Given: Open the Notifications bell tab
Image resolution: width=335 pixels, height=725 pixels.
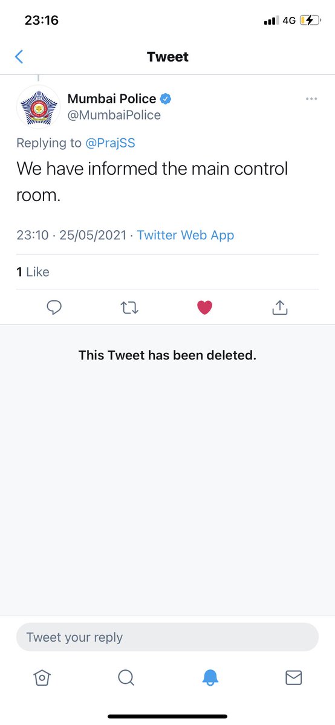Looking at the screenshot, I should point(210,678).
